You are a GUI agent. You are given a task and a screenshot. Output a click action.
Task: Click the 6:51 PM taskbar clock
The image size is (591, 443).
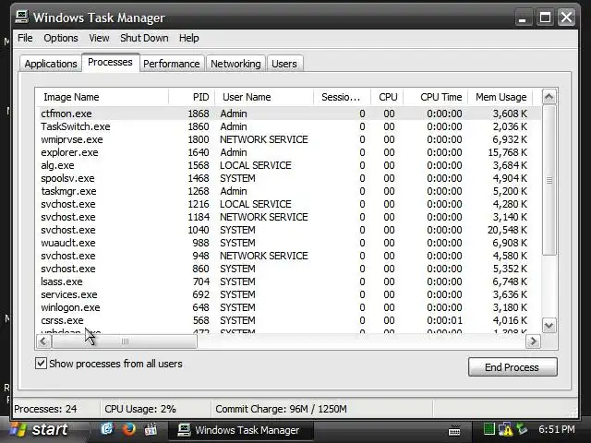click(557, 429)
